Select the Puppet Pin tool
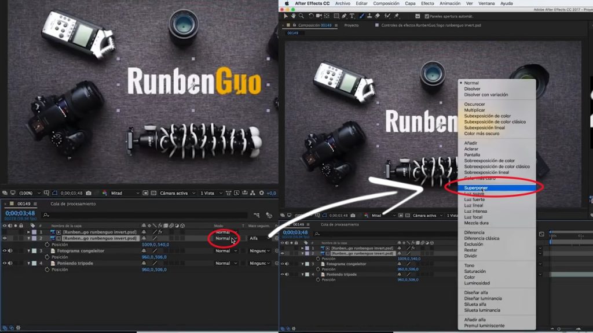 click(396, 16)
